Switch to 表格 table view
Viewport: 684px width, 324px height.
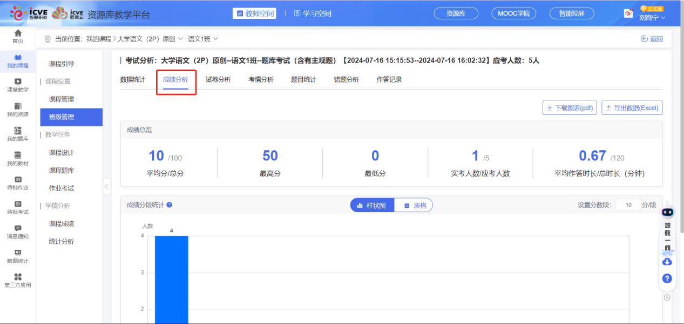[414, 206]
